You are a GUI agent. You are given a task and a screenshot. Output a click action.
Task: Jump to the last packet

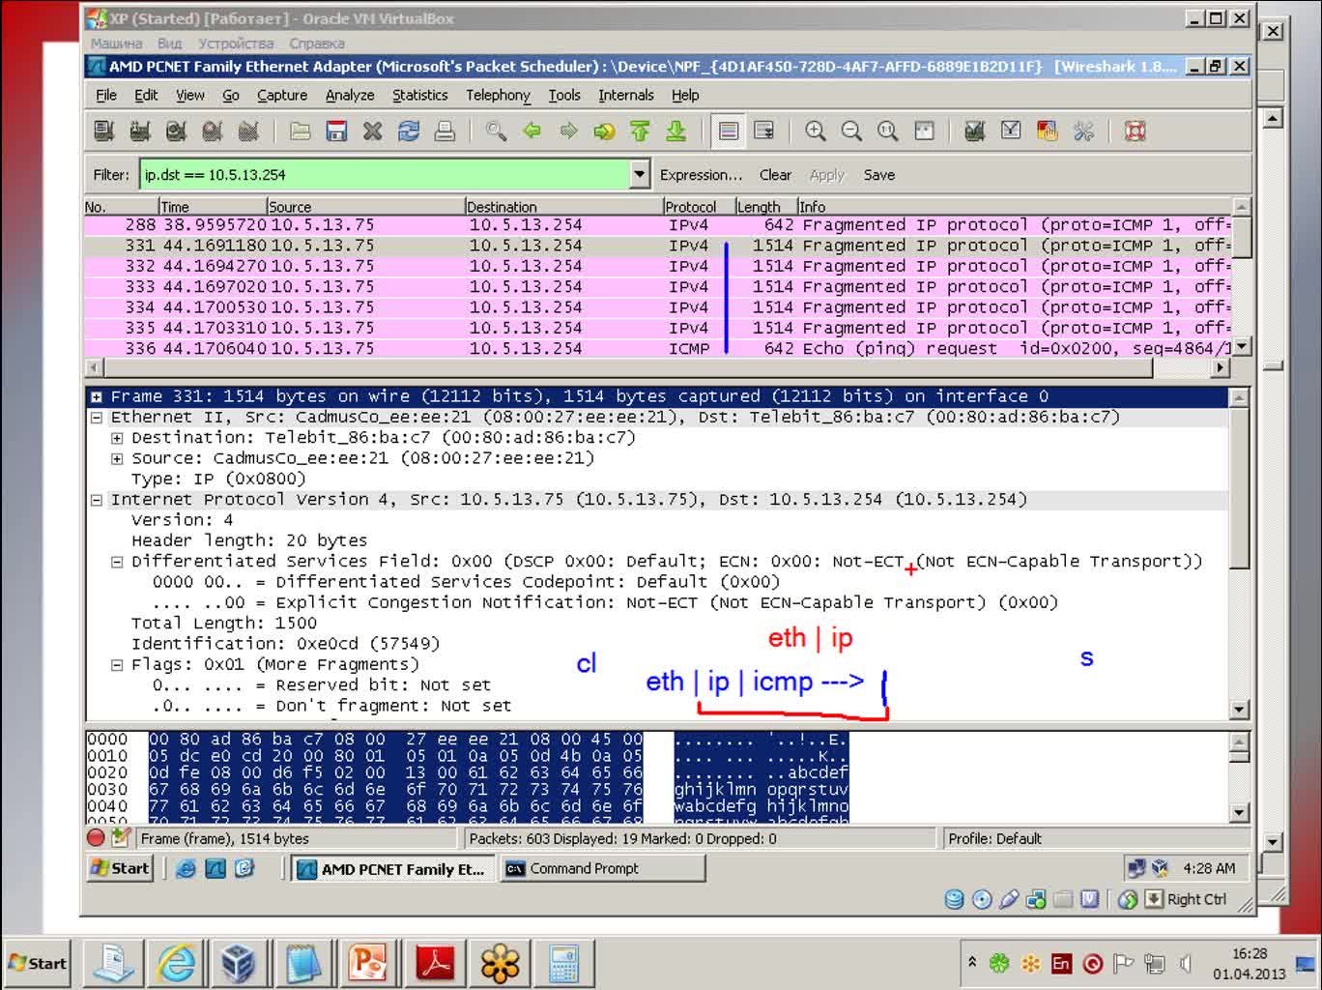click(x=675, y=131)
